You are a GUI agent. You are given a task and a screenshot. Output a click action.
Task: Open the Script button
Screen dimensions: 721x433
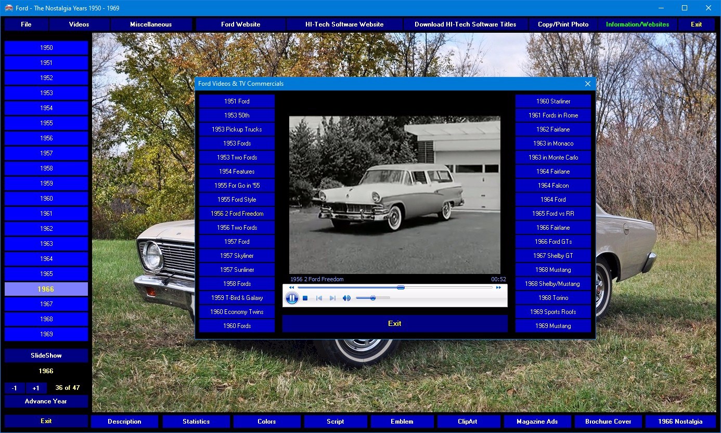(336, 422)
